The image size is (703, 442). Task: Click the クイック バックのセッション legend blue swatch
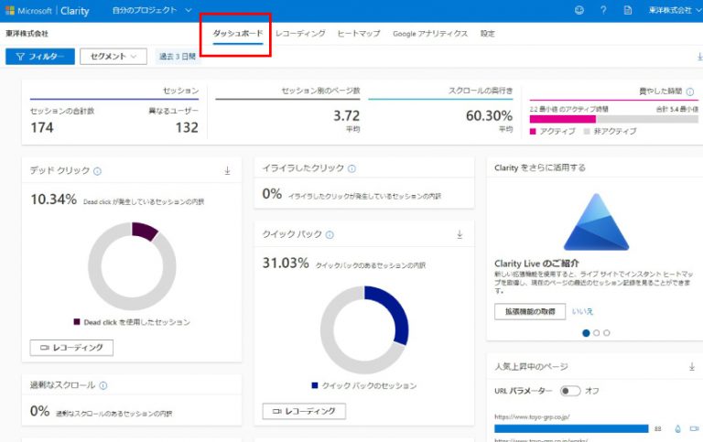coord(315,385)
